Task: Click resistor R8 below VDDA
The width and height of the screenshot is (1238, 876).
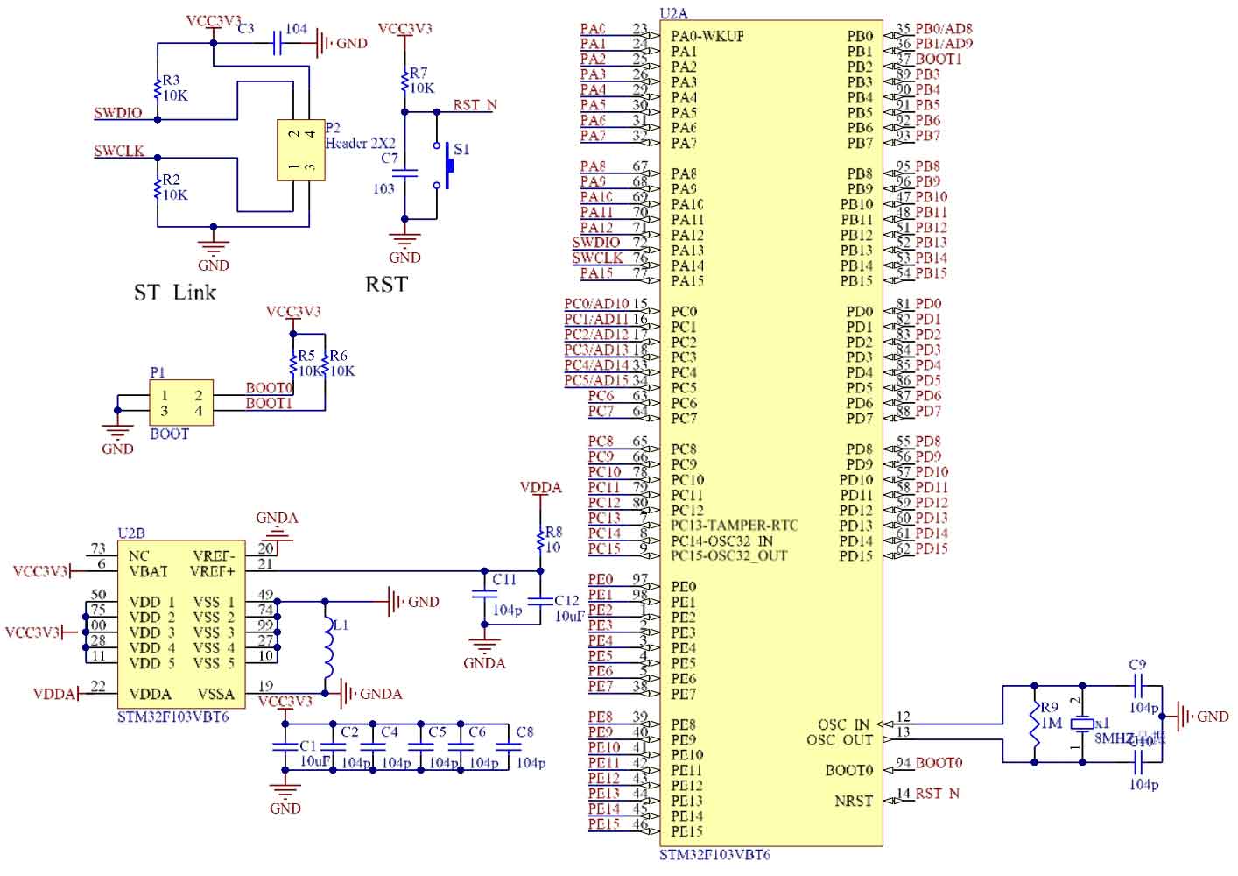Action: pyautogui.click(x=541, y=539)
